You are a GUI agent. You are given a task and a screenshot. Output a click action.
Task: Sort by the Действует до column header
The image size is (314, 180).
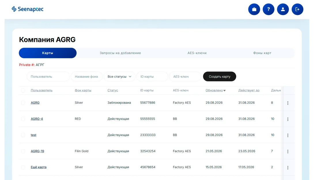249,90
